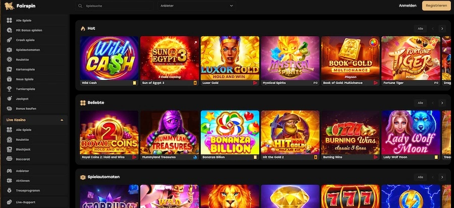Select Blackjack under Live Kasino

[23, 149]
